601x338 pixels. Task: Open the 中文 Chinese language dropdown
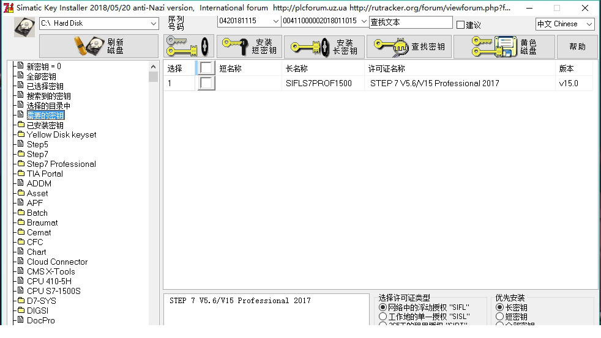coord(589,24)
